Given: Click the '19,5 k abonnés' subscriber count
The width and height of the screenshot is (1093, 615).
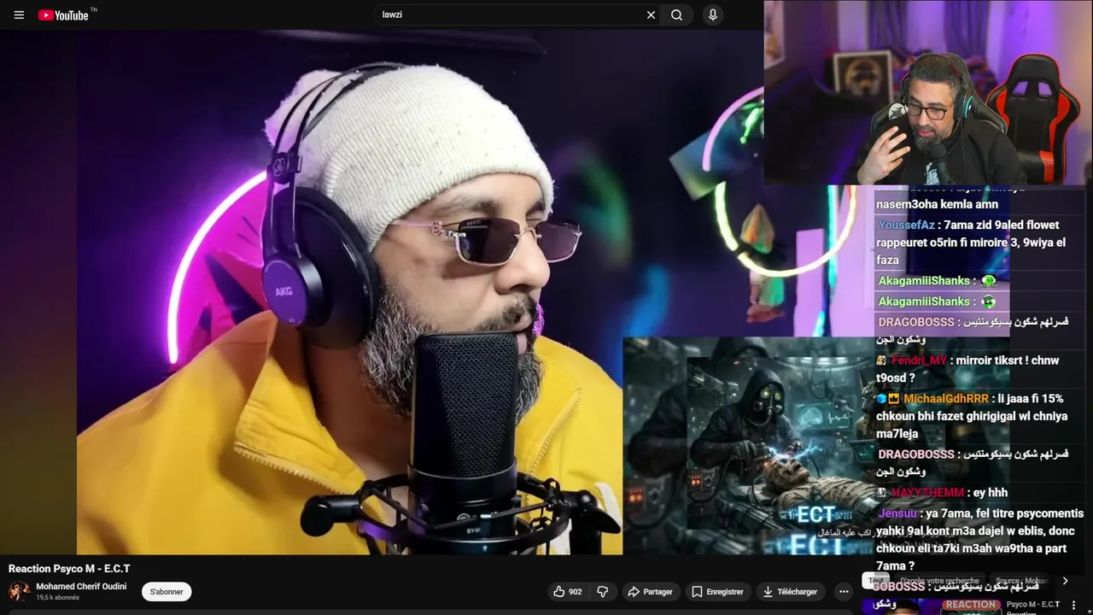Looking at the screenshot, I should coord(57,598).
